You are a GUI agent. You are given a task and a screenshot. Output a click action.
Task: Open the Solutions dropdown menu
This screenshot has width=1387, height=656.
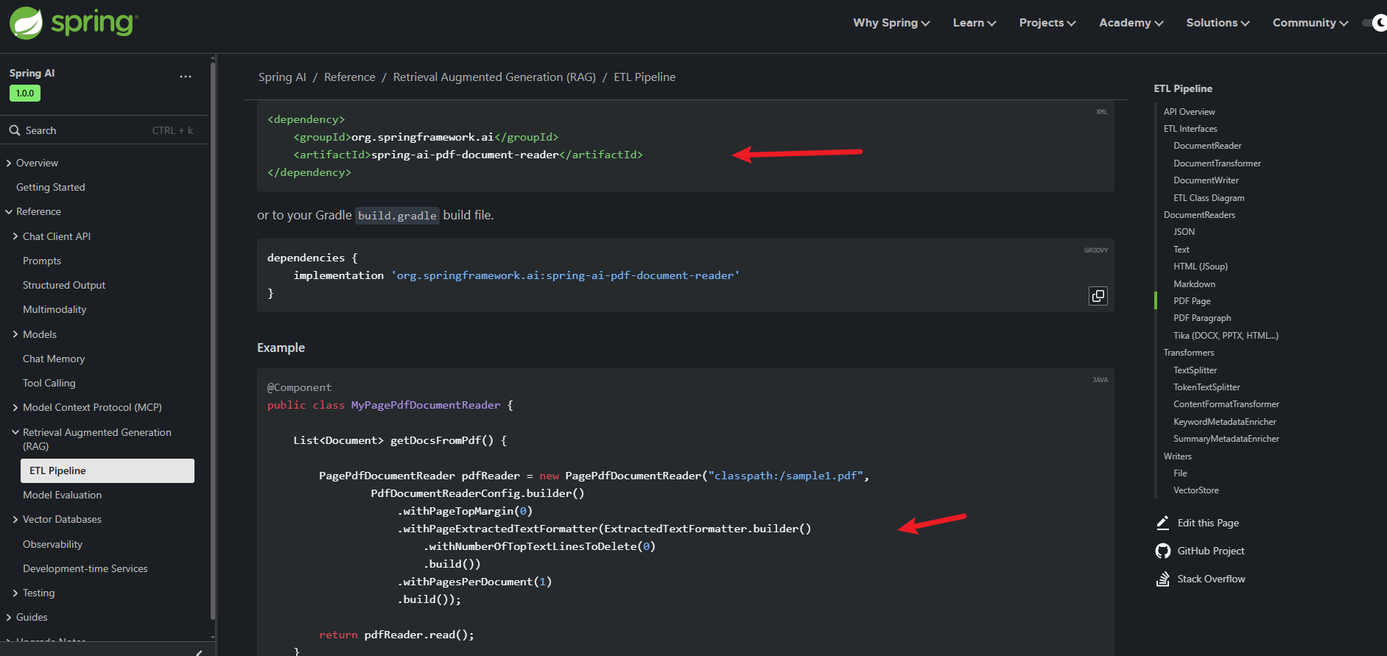click(1218, 23)
